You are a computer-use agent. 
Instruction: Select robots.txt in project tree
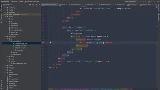click(14, 32)
